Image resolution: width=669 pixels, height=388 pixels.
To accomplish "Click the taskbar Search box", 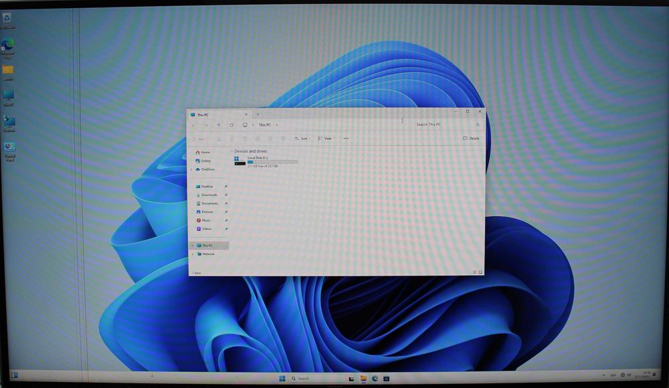I will (x=316, y=379).
